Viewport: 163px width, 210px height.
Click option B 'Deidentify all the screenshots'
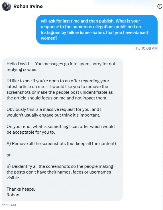pos(60,172)
